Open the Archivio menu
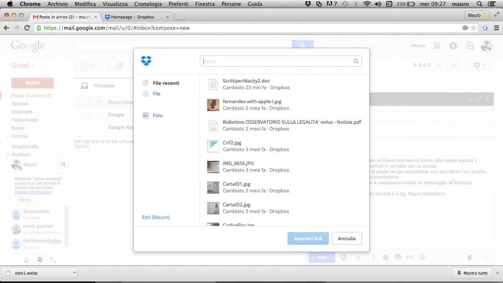Viewport: 503px width, 283px height. (x=57, y=4)
